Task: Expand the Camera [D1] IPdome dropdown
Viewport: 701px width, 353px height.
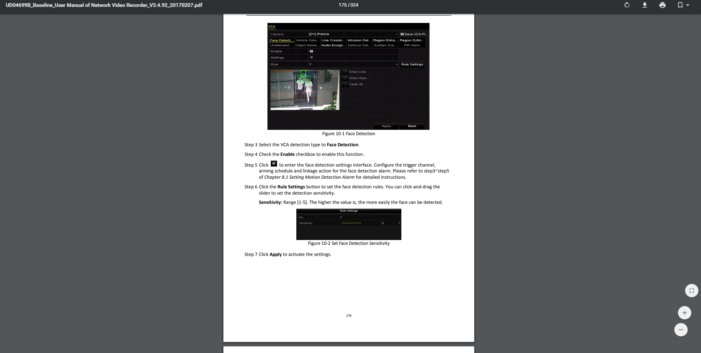Action: coord(397,34)
